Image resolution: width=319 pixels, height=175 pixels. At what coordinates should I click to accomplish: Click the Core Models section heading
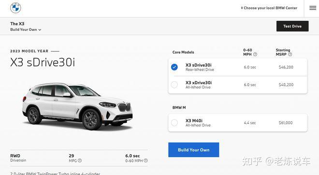click(x=183, y=52)
